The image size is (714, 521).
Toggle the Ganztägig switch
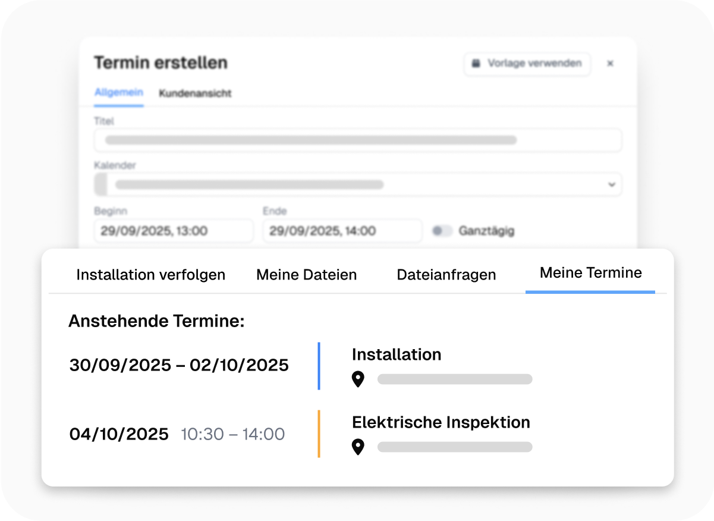[442, 231]
